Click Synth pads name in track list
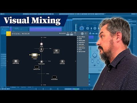This screenshot has width=137, height=103. [x=81, y=44]
